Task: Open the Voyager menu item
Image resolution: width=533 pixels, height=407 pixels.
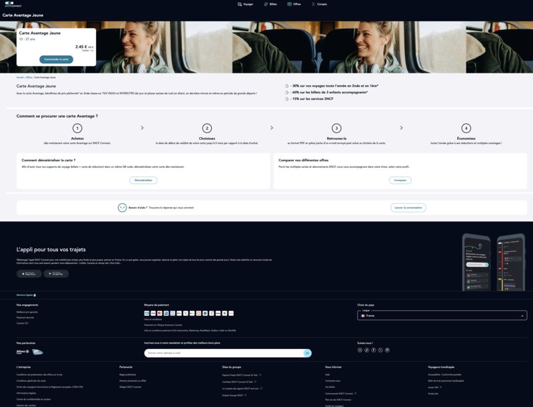Action: click(x=245, y=4)
